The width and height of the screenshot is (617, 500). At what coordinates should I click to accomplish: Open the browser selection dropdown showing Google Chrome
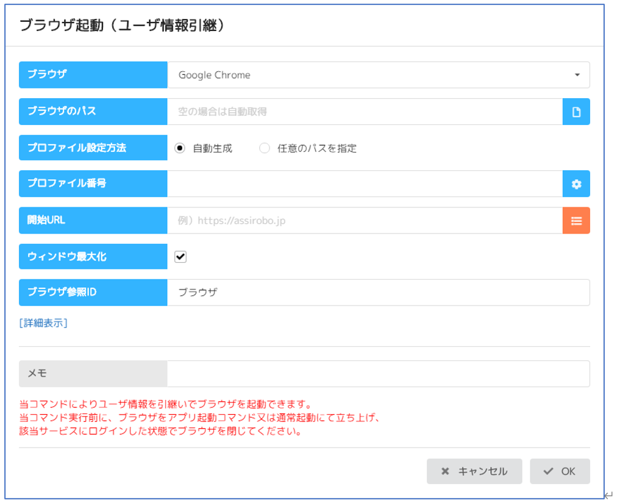coord(378,75)
